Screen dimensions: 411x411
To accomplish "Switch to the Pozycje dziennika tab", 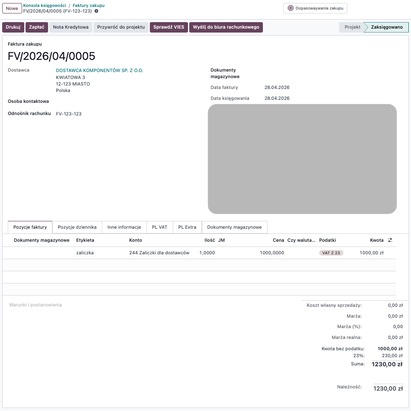I will 77,227.
